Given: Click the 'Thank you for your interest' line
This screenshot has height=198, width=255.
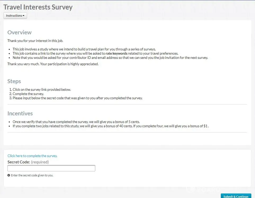Looking at the screenshot, I should click(x=35, y=41).
